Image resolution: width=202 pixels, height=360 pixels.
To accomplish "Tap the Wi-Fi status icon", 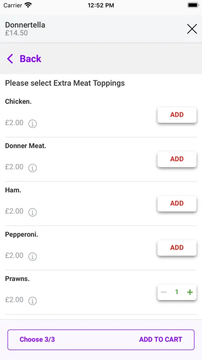I will click(28, 5).
